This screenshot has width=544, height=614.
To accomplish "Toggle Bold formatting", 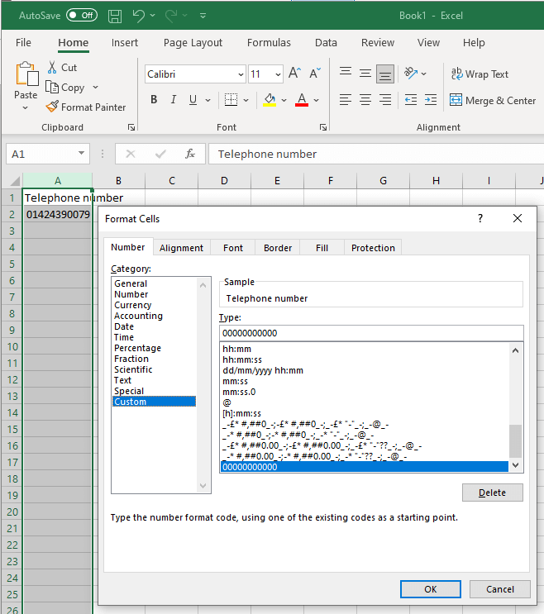I will point(154,100).
